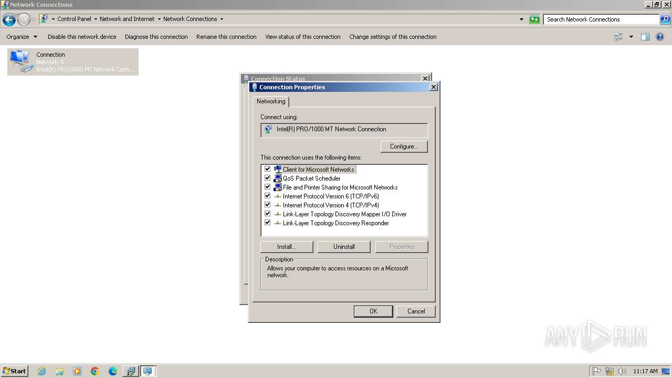Click the QoS Packet Scheduler icon

pos(278,178)
